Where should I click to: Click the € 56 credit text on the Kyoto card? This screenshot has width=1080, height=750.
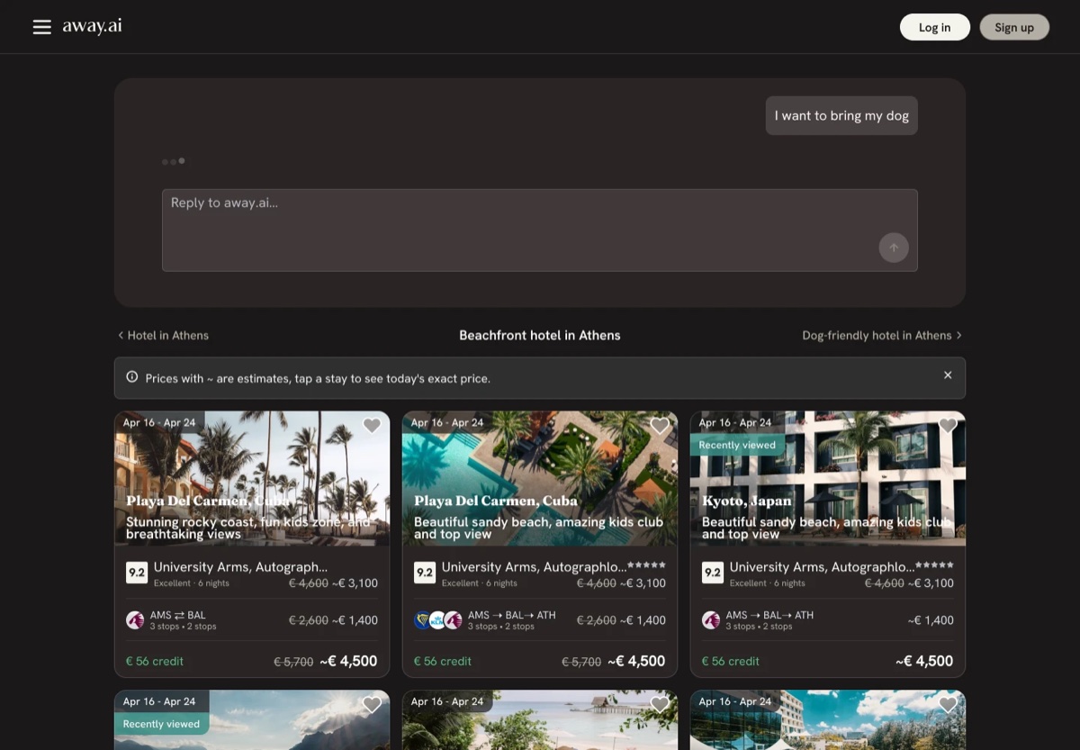(x=730, y=661)
